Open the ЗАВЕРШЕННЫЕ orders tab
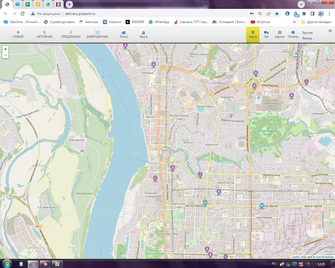 tap(97, 34)
